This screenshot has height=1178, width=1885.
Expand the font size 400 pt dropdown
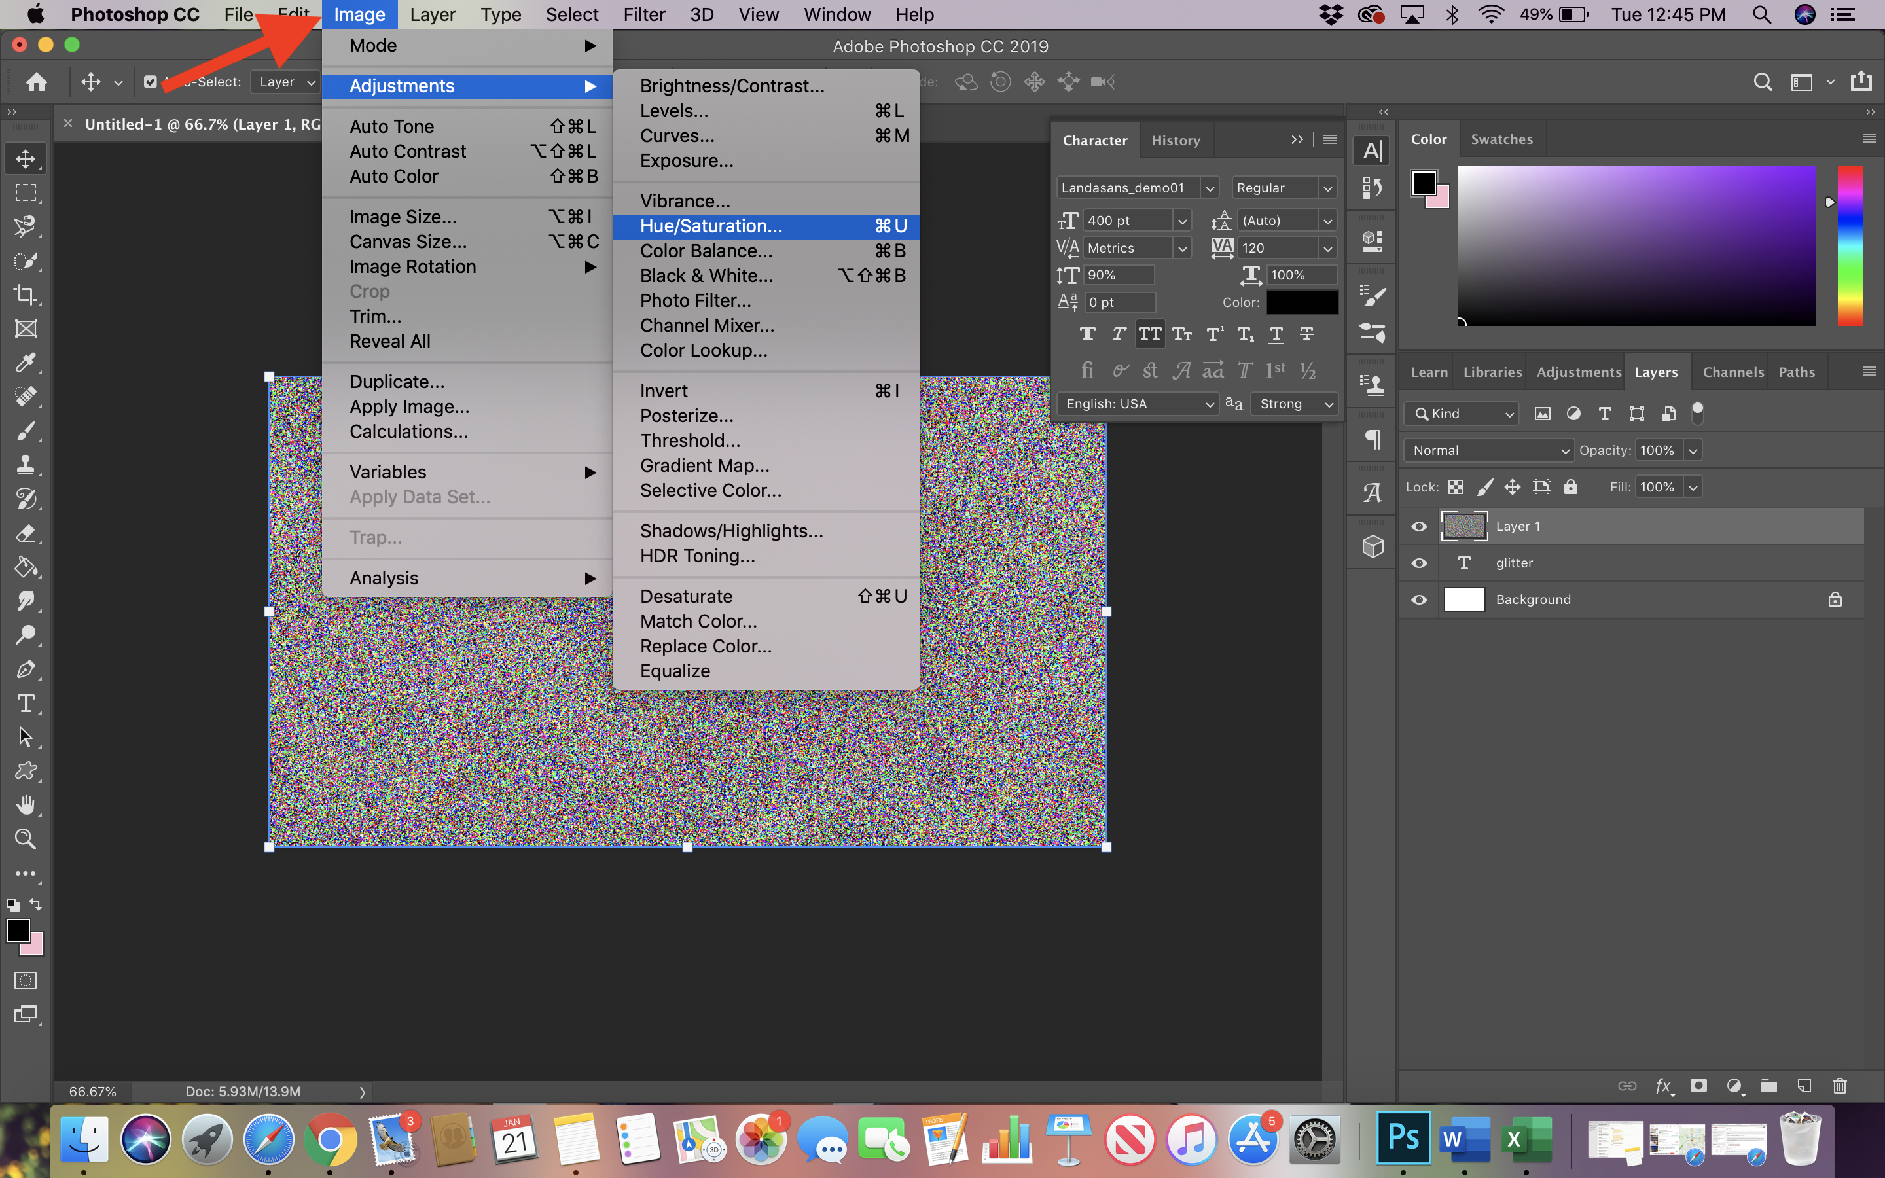(x=1183, y=221)
